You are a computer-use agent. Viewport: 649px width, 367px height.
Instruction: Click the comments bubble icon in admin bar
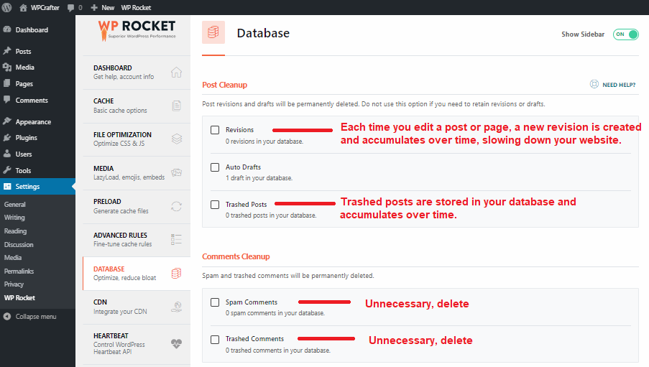(x=70, y=7)
